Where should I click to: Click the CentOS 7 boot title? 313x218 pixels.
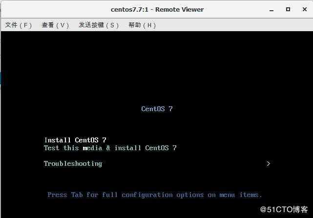pos(157,109)
